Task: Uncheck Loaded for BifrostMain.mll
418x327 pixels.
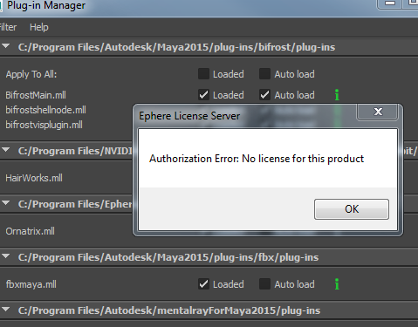Action: pyautogui.click(x=203, y=95)
